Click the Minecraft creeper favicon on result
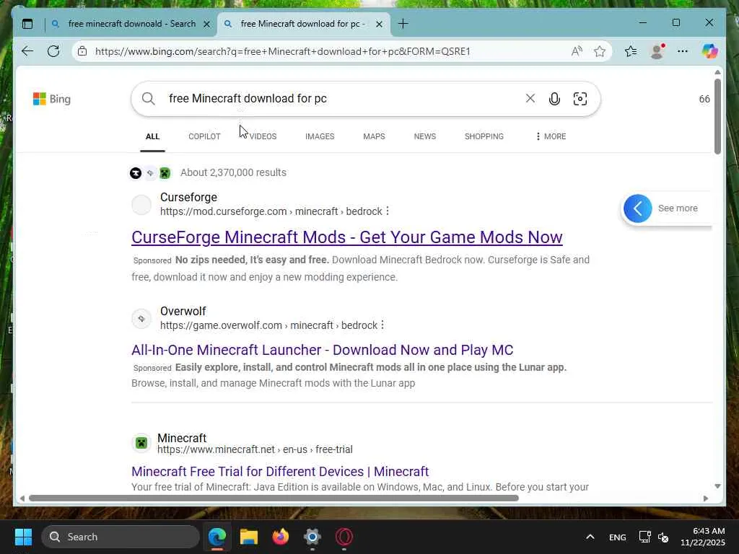This screenshot has width=739, height=554. (x=141, y=443)
